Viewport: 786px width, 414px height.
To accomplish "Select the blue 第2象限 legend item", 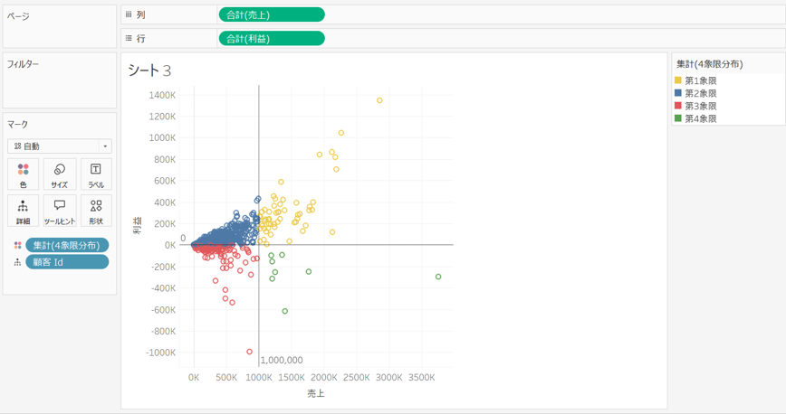I will click(x=700, y=93).
